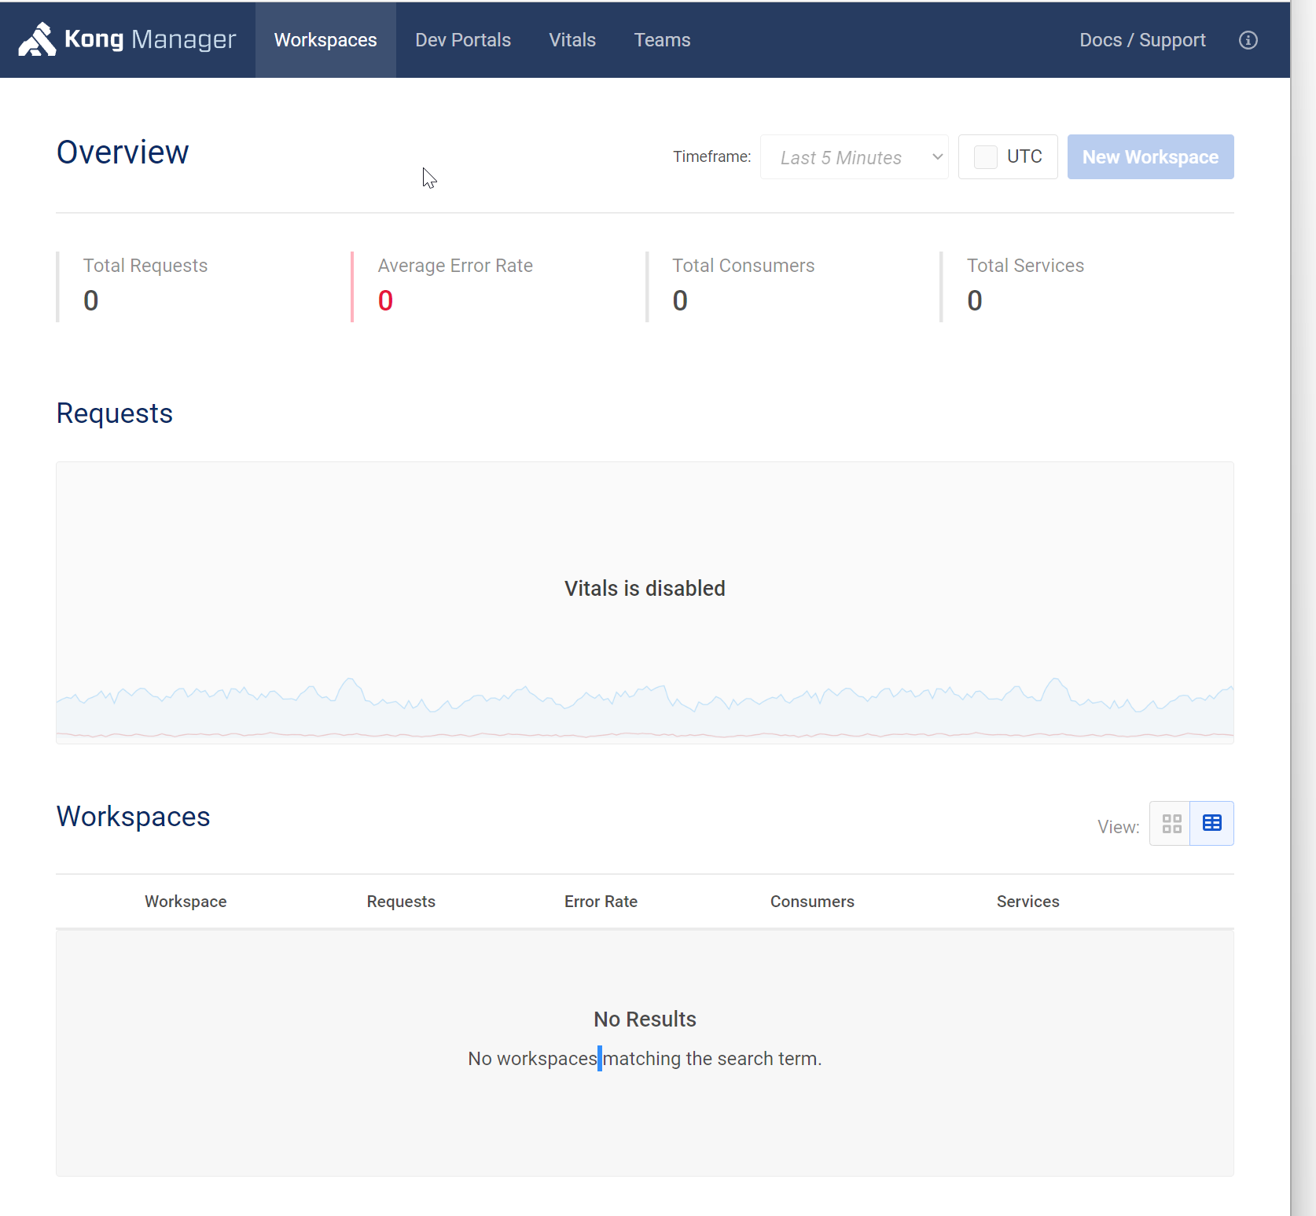Sort by the Requests column
This screenshot has width=1316, height=1216.
401,901
